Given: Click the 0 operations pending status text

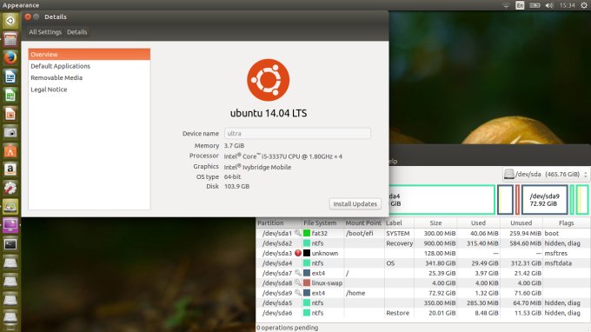Looking at the screenshot, I should click(287, 328).
